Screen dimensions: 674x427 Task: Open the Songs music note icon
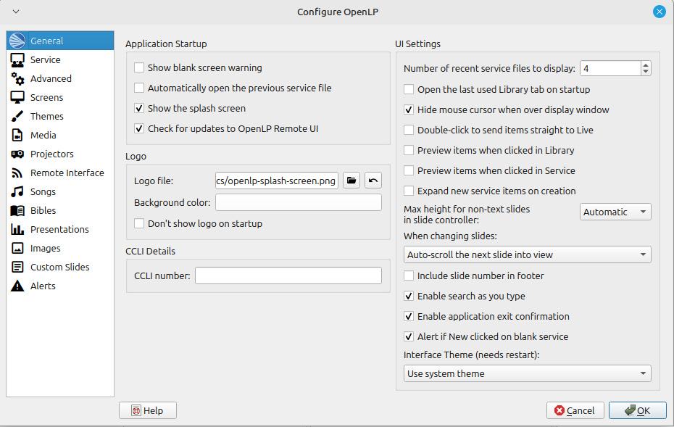pos(18,192)
